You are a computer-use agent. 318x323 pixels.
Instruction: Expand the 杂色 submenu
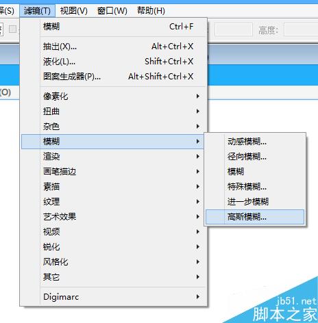click(x=114, y=127)
